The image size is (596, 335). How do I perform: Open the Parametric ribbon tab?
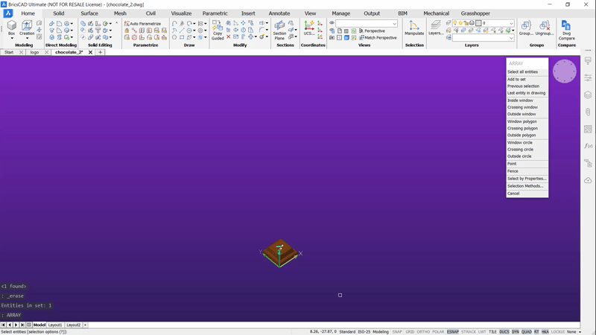pyautogui.click(x=215, y=13)
